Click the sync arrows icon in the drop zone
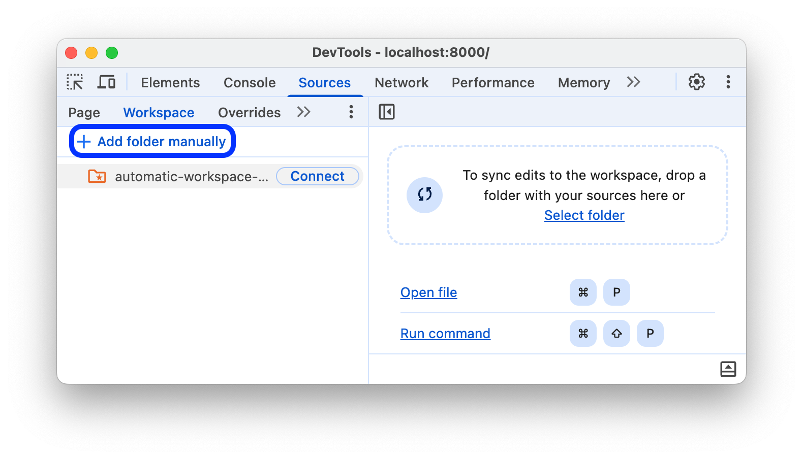Screen dimensions: 803x459 click(424, 195)
